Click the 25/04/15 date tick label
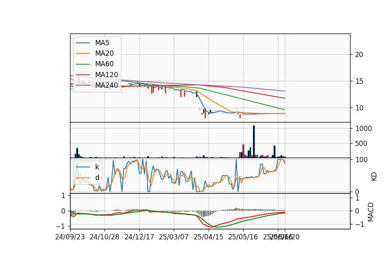 click(208, 237)
